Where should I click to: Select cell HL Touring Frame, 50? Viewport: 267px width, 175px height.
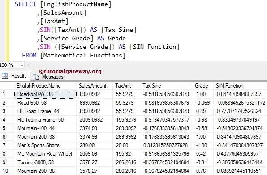[x=40, y=120]
